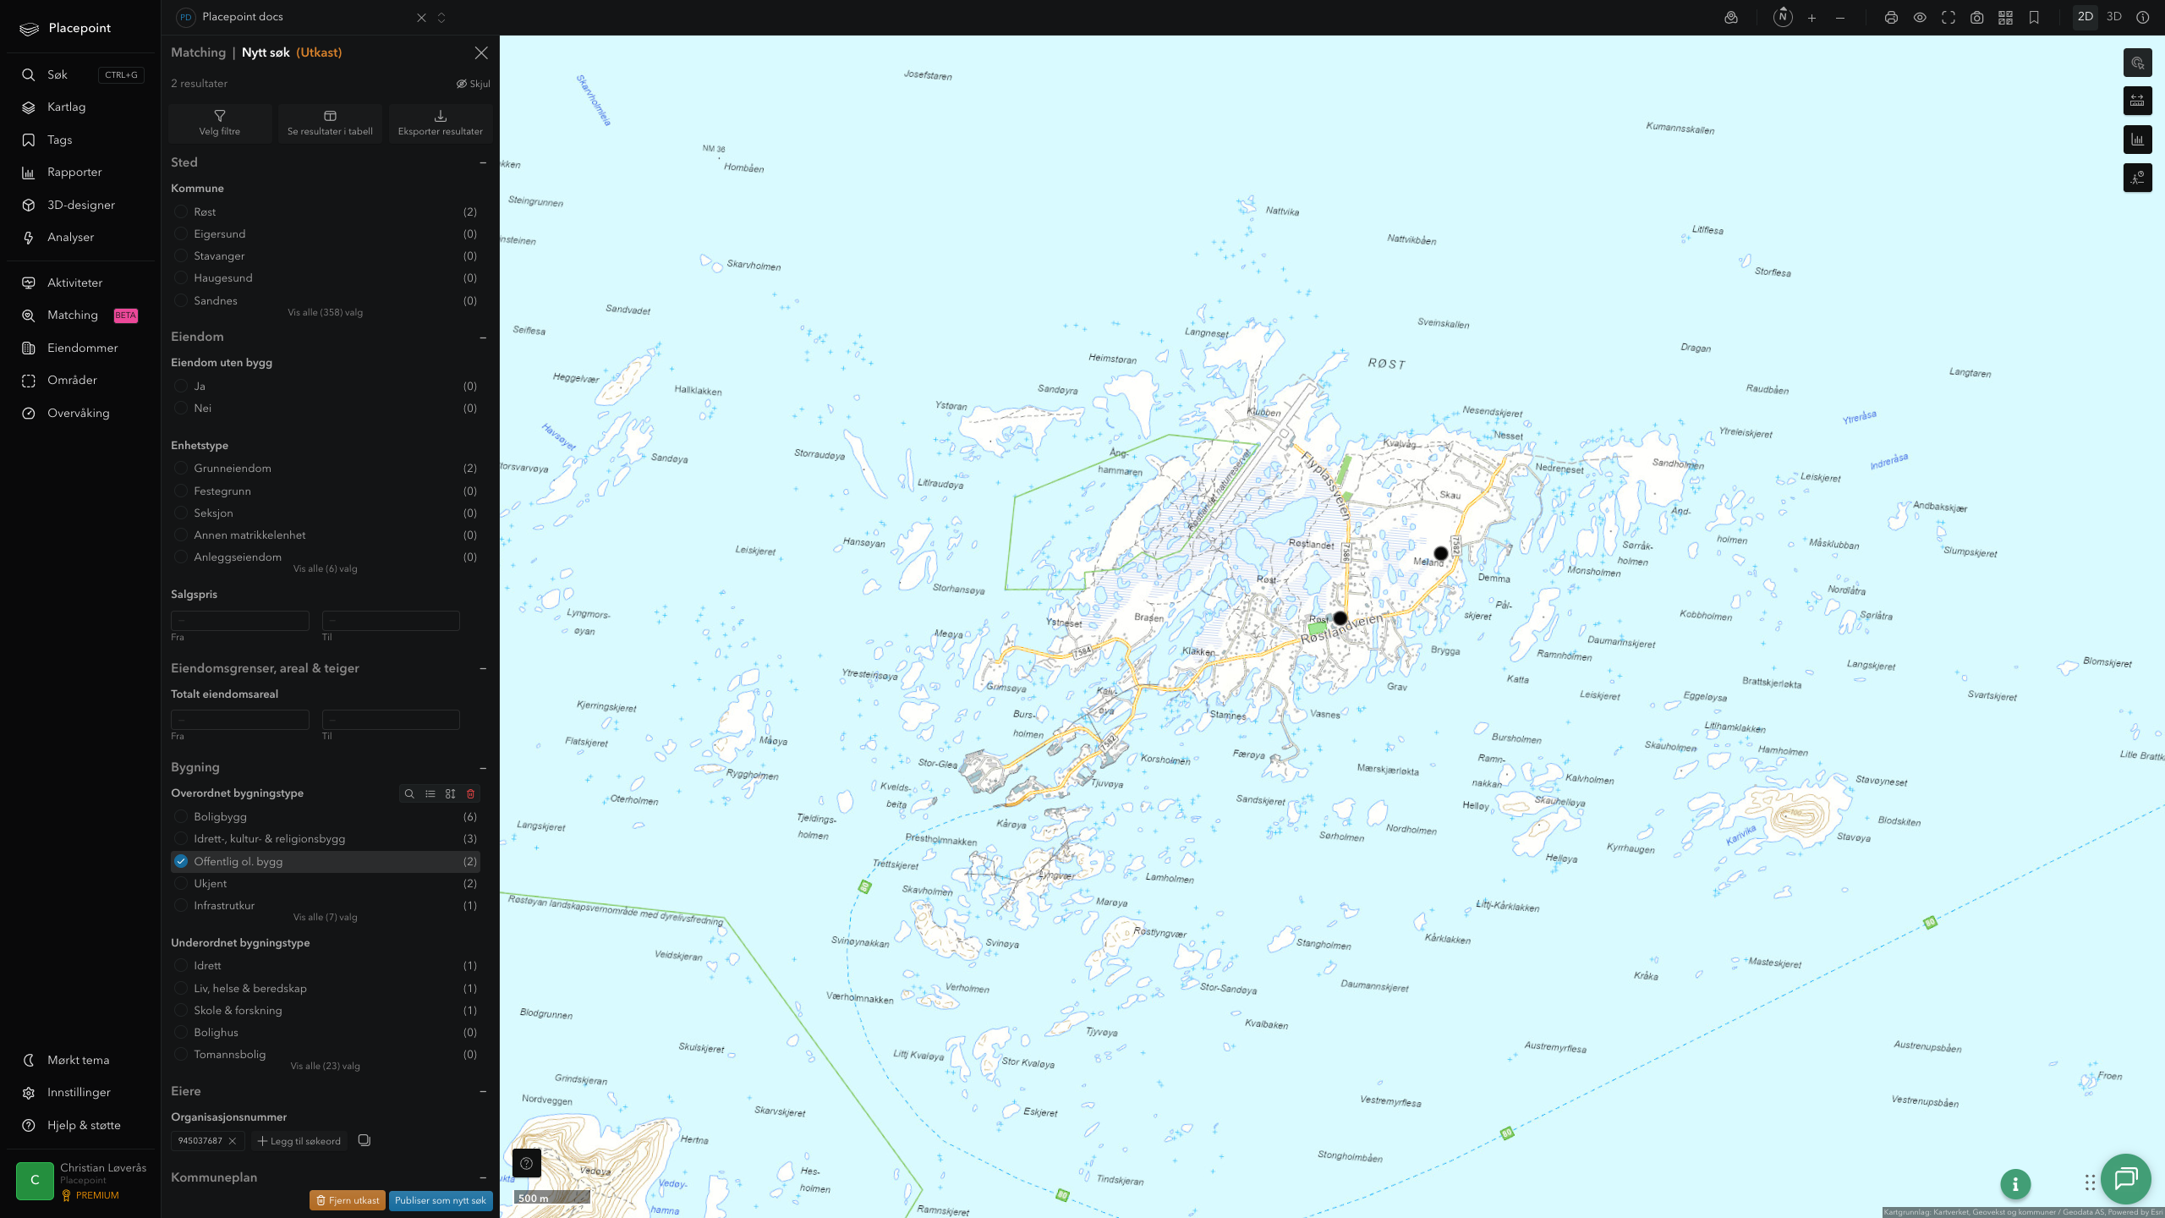
Task: Activate the select-by-click map tool
Action: pos(2138,63)
